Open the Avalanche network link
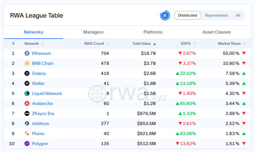Viewport: 255px width, 152px height. click(x=42, y=103)
